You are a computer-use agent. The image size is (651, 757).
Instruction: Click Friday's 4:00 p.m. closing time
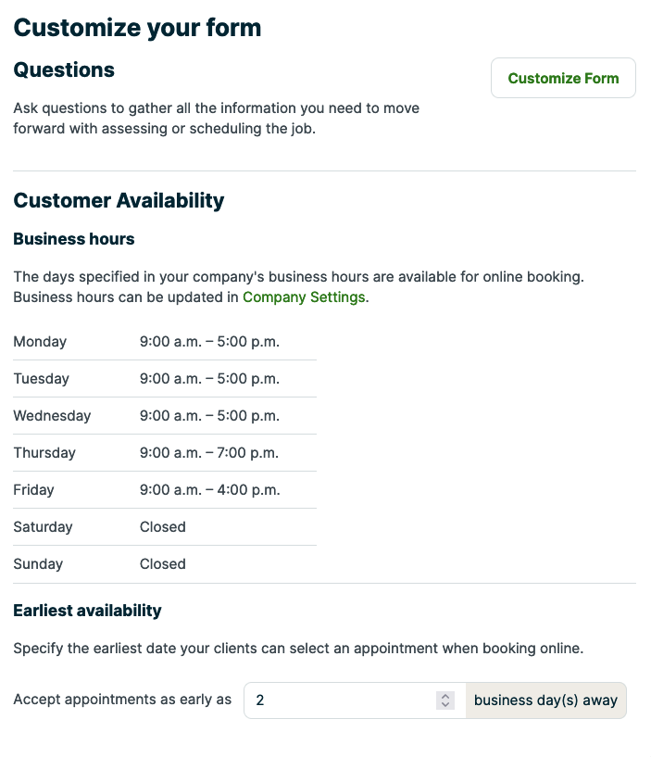click(x=258, y=490)
